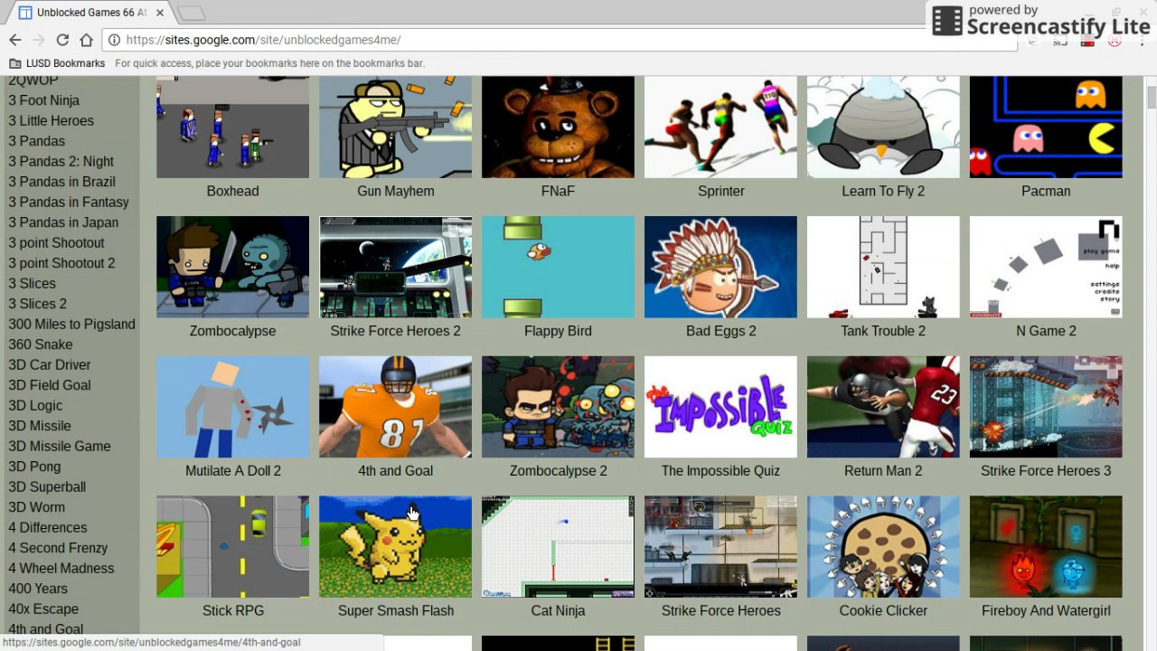Click The Impossible Quiz caption link
The image size is (1157, 651).
click(x=720, y=470)
